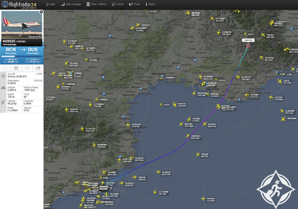
Task: Click the airport pin near Perpignan
Action: pos(124,117)
